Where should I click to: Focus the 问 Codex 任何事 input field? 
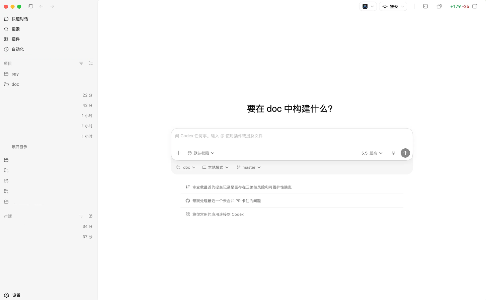click(x=292, y=136)
